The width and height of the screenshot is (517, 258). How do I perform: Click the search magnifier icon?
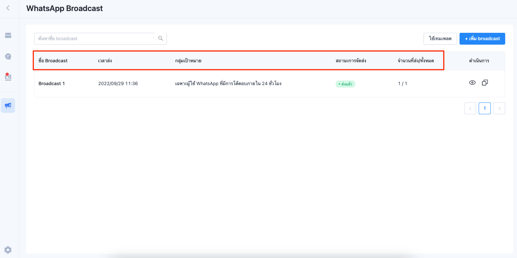coord(161,38)
